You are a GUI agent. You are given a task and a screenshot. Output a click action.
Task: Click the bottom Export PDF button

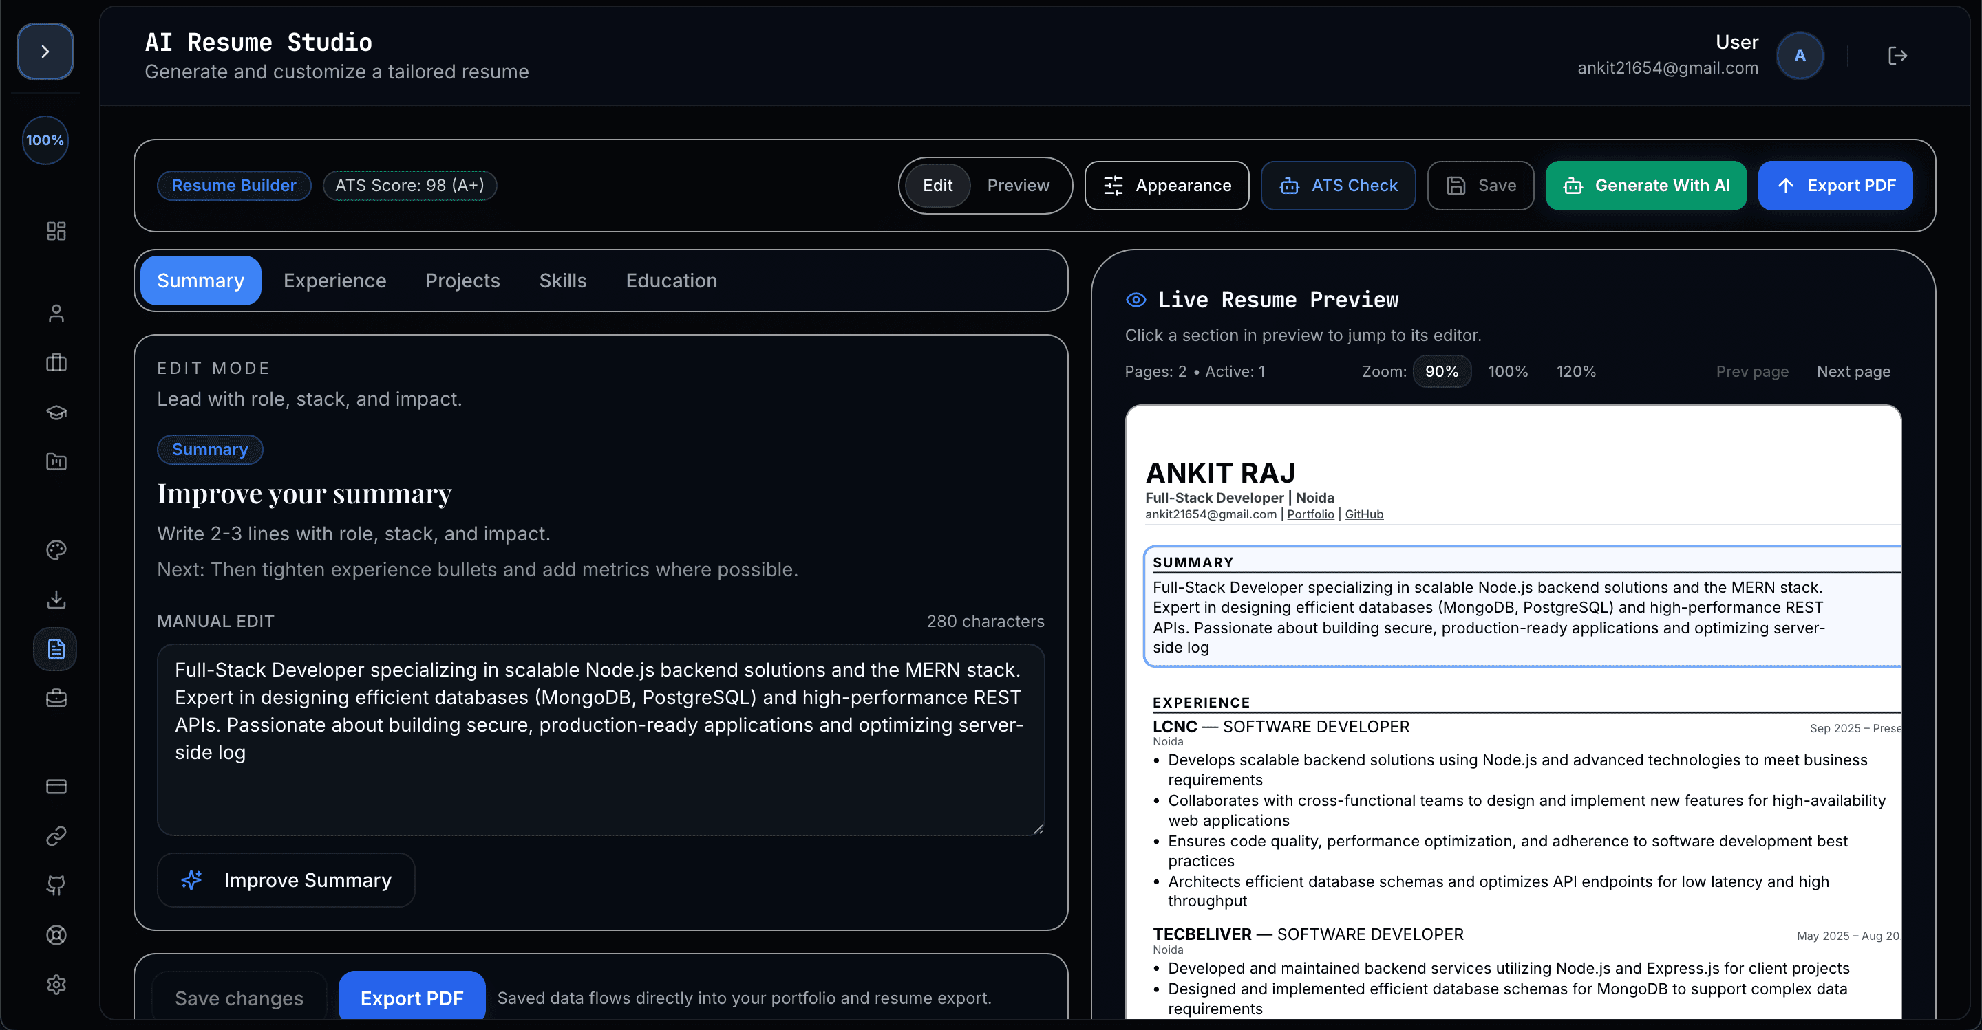pos(412,998)
